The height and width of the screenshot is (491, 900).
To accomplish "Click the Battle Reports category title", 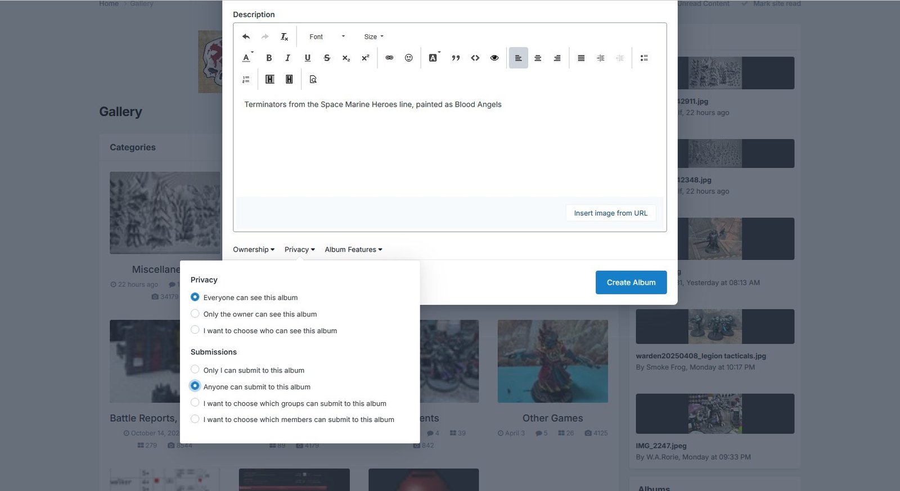I will click(x=144, y=418).
